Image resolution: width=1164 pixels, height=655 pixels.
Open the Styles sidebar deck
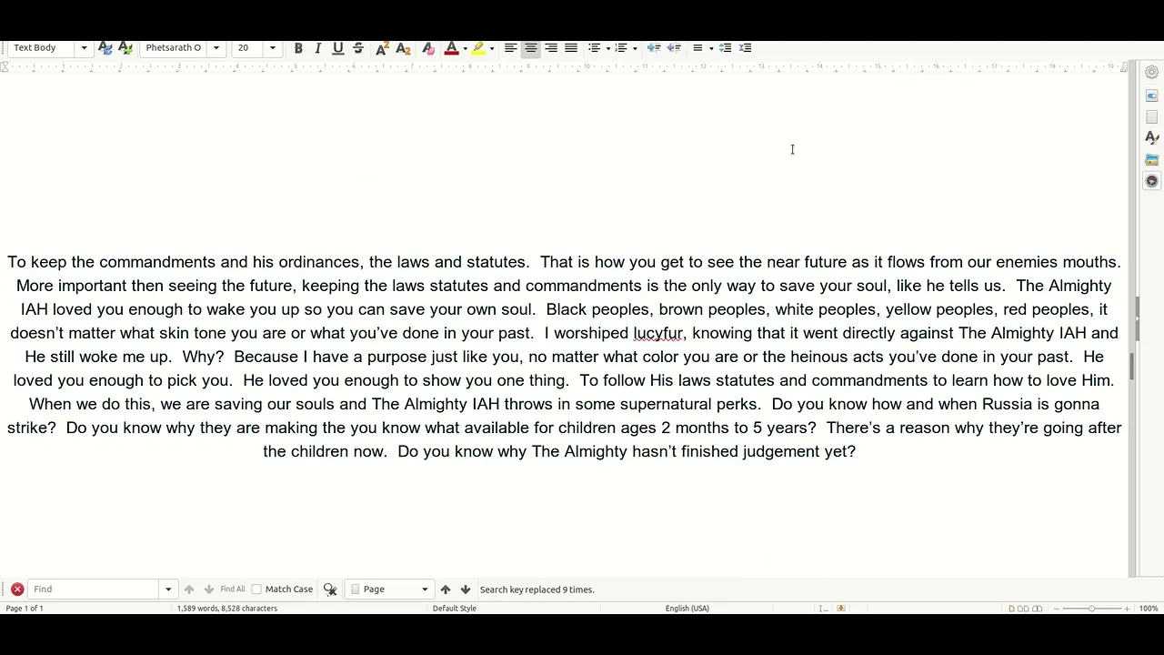1152,138
